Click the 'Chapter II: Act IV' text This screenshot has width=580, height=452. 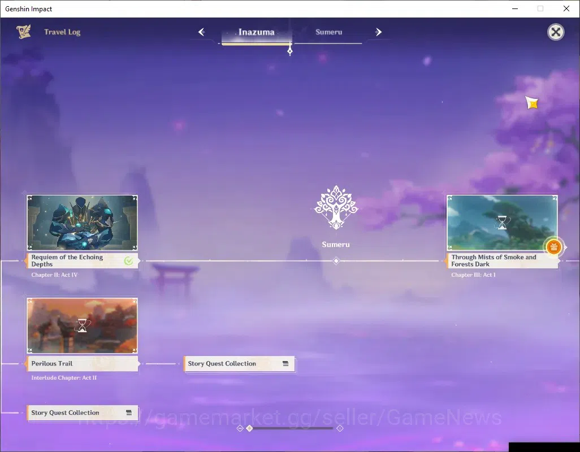click(x=54, y=275)
